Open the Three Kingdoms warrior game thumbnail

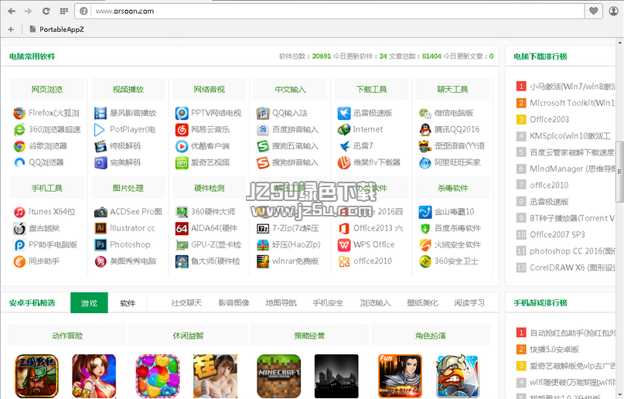tap(36, 376)
